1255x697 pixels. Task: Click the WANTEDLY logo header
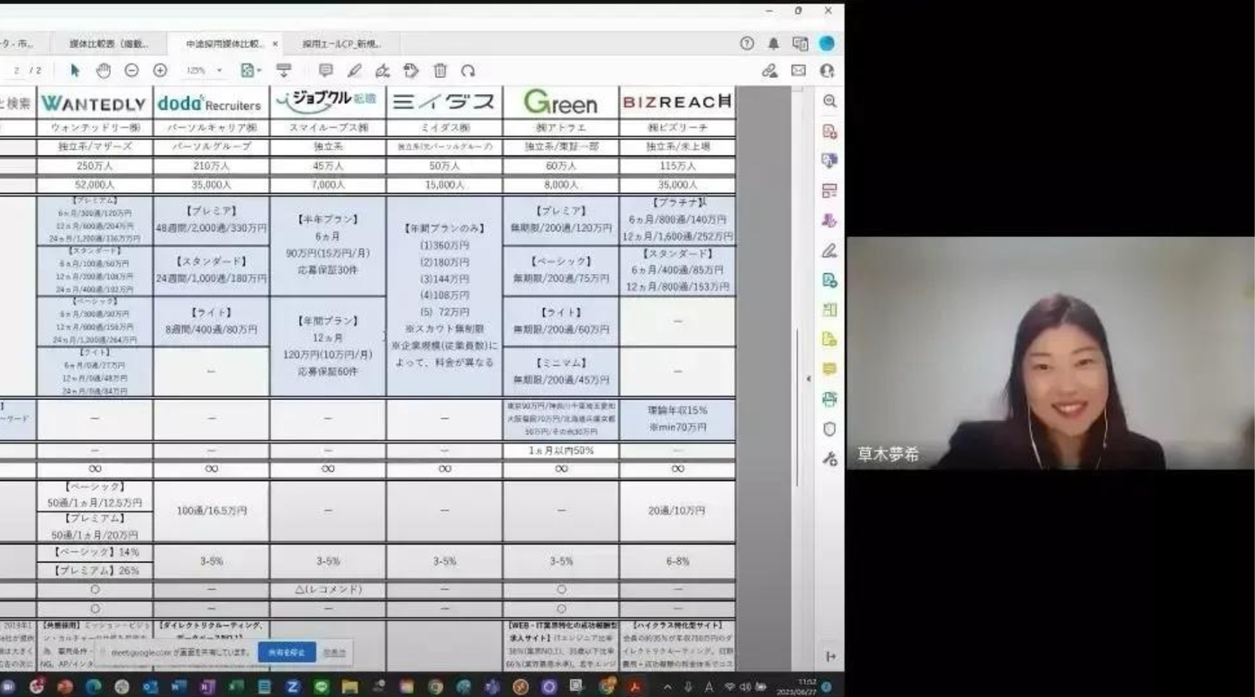coord(94,103)
